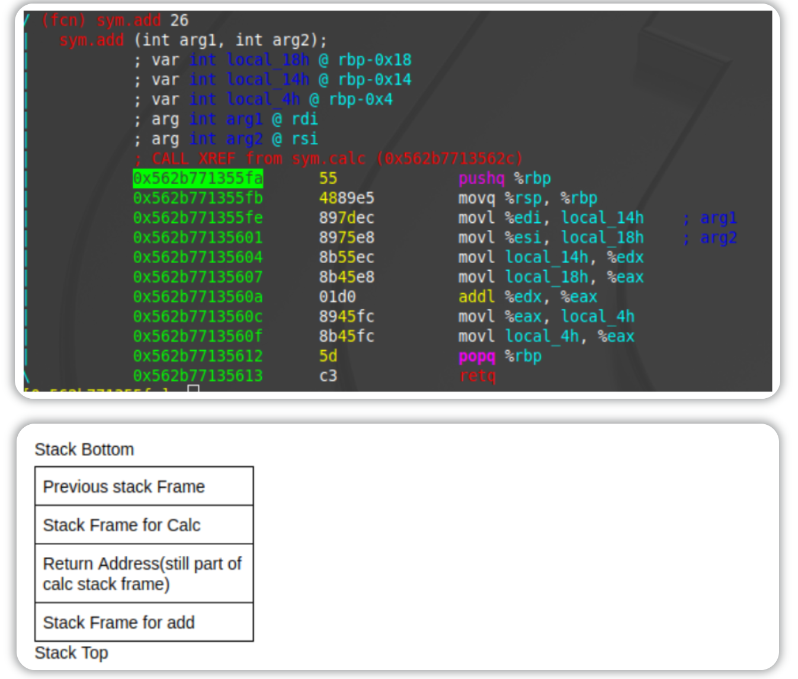Screen dimensions: 798x679
Task: Click the Stack Bottom label
Action: point(84,449)
